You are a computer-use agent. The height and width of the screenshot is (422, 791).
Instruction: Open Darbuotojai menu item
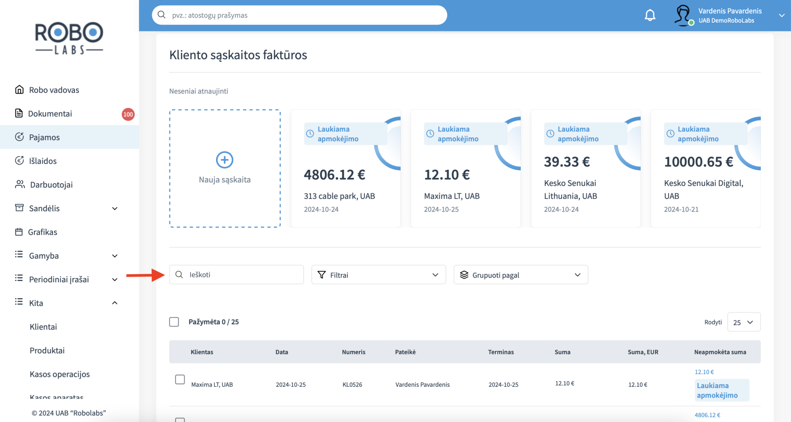(69, 184)
